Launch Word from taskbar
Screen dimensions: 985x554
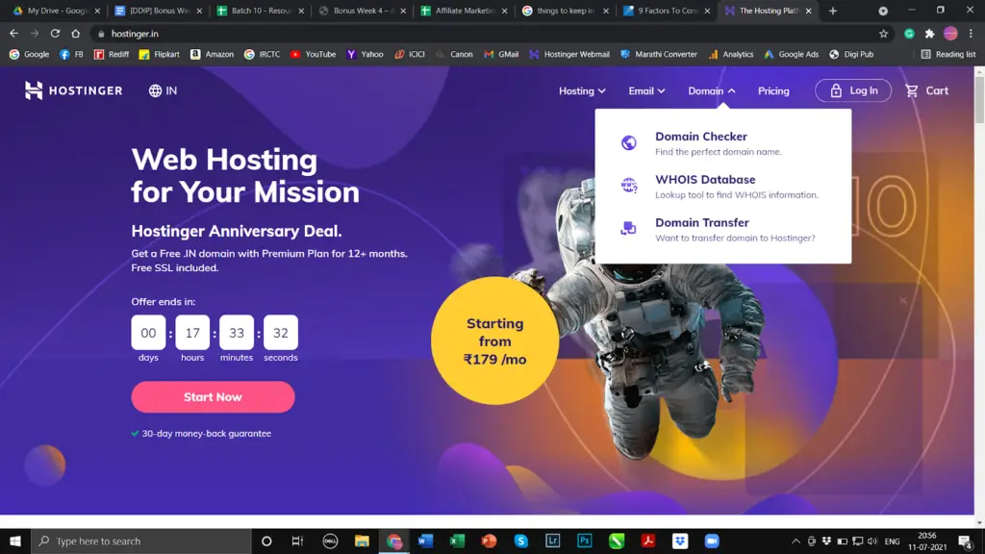425,541
